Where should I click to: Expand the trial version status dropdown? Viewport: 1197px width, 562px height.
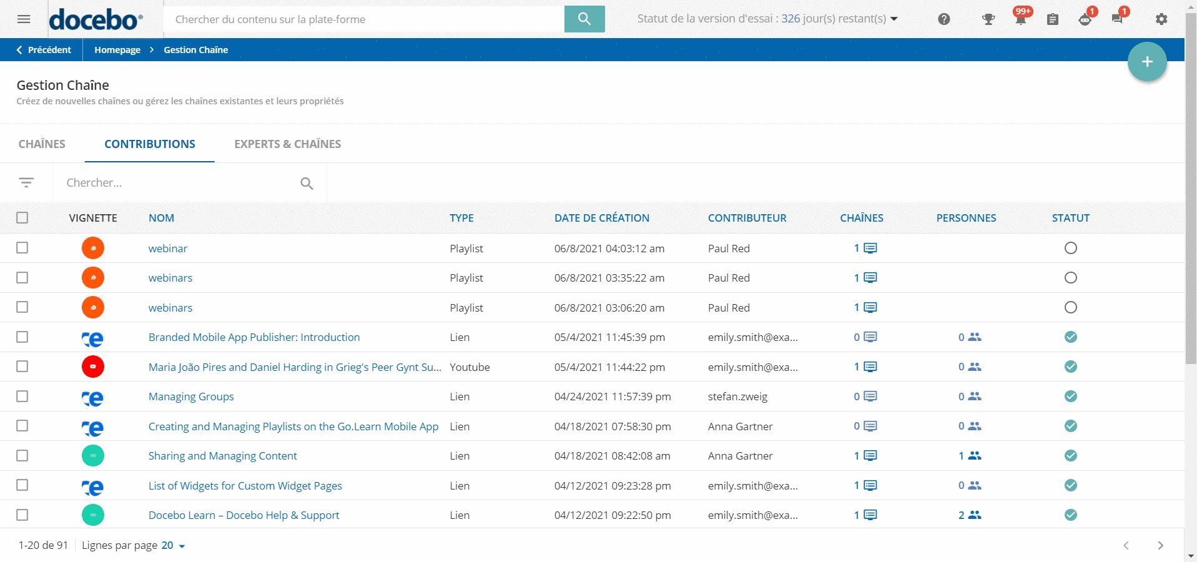[x=894, y=19]
